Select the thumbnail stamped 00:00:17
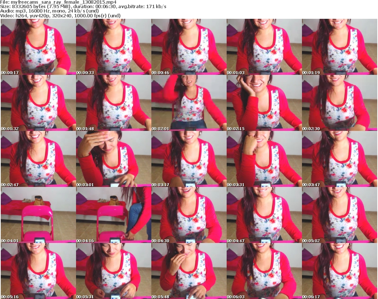Viewport: 378px width, 299px height. (38, 47)
